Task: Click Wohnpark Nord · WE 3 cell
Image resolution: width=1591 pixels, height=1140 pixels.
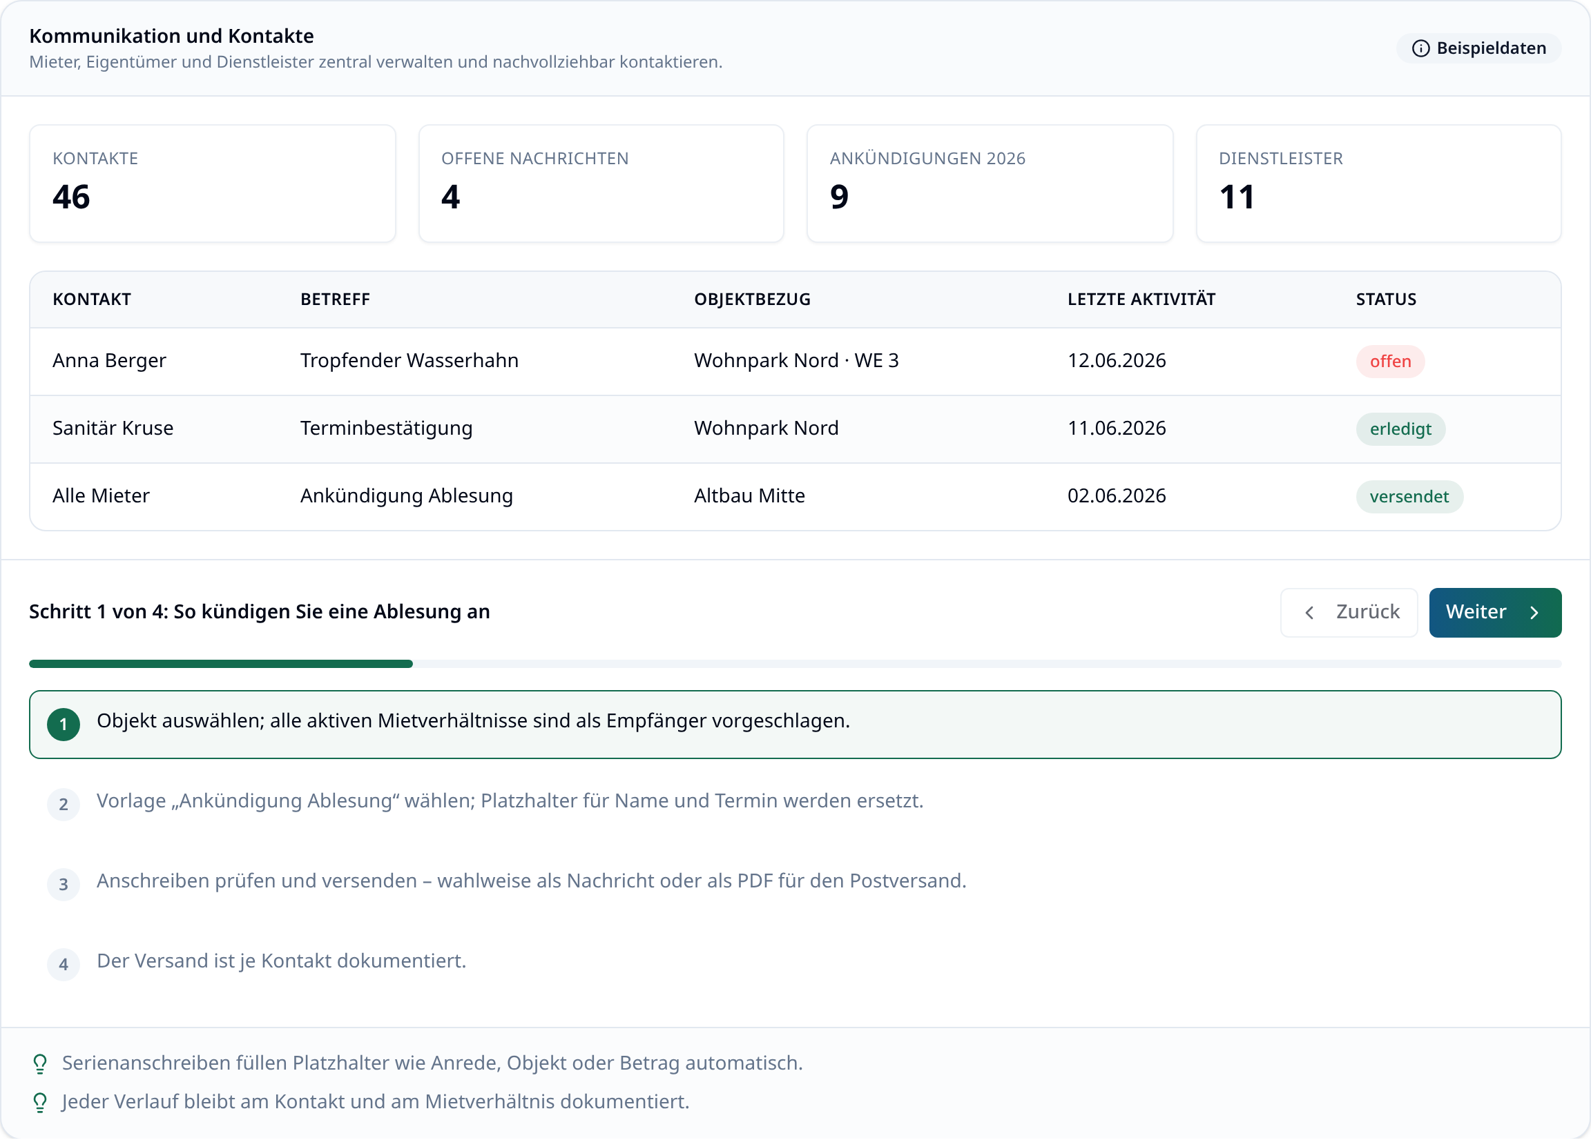Action: pyautogui.click(x=796, y=360)
